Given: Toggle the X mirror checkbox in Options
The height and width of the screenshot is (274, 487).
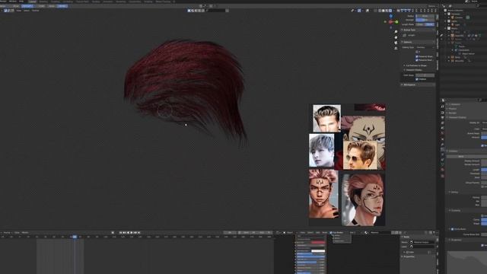Looking at the screenshot, I should (x=416, y=52).
